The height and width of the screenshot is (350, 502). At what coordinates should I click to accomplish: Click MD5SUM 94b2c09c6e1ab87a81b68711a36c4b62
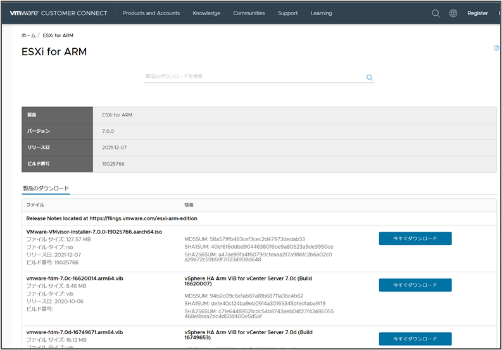(x=244, y=296)
